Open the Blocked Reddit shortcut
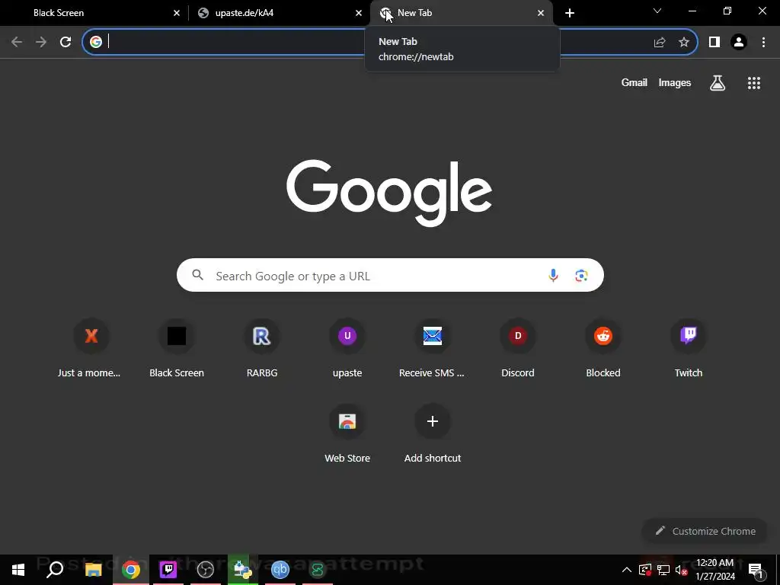 (x=603, y=349)
